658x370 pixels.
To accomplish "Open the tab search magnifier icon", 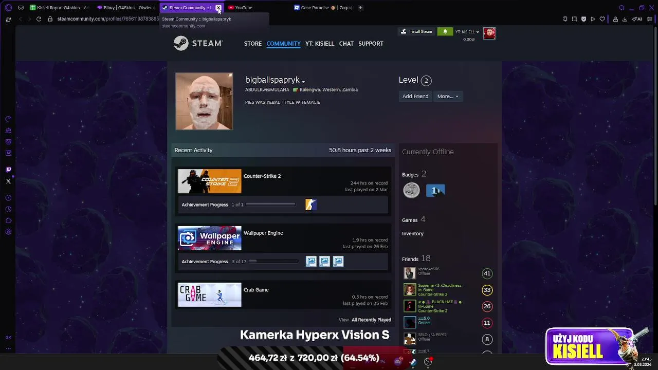I will (x=622, y=8).
